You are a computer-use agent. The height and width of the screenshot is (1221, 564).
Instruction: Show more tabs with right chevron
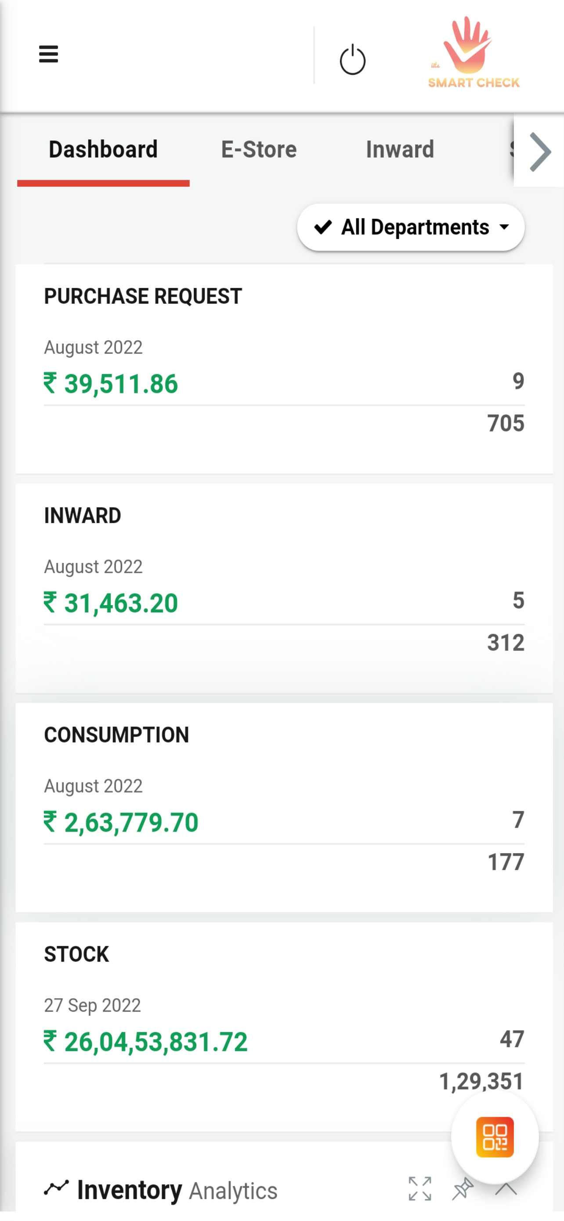click(540, 151)
